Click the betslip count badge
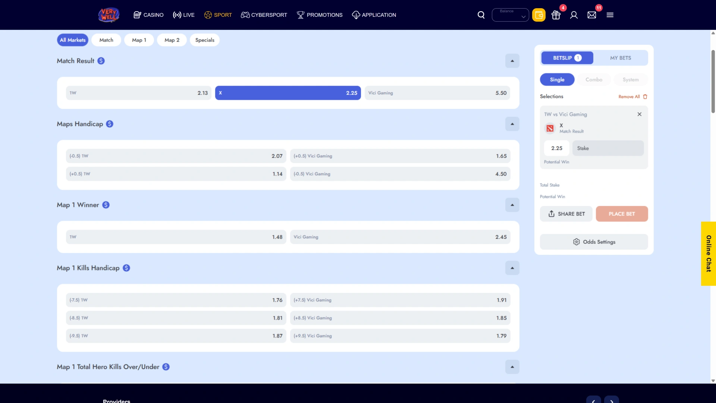The height and width of the screenshot is (403, 716). (x=578, y=58)
